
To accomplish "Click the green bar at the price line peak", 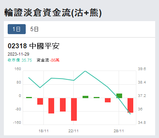I will pyautogui.click(x=85, y=97).
